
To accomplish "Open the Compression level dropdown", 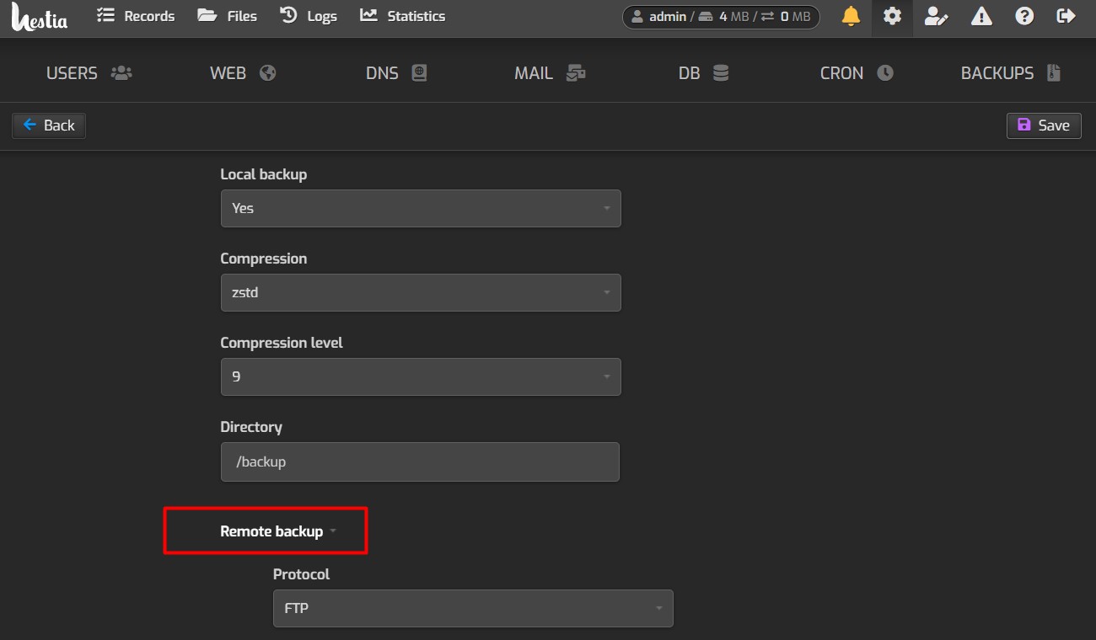I will coord(421,376).
